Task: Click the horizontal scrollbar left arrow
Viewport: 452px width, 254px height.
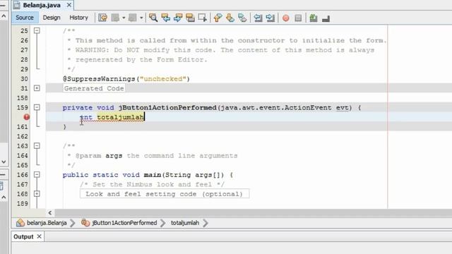Action: tap(50, 213)
